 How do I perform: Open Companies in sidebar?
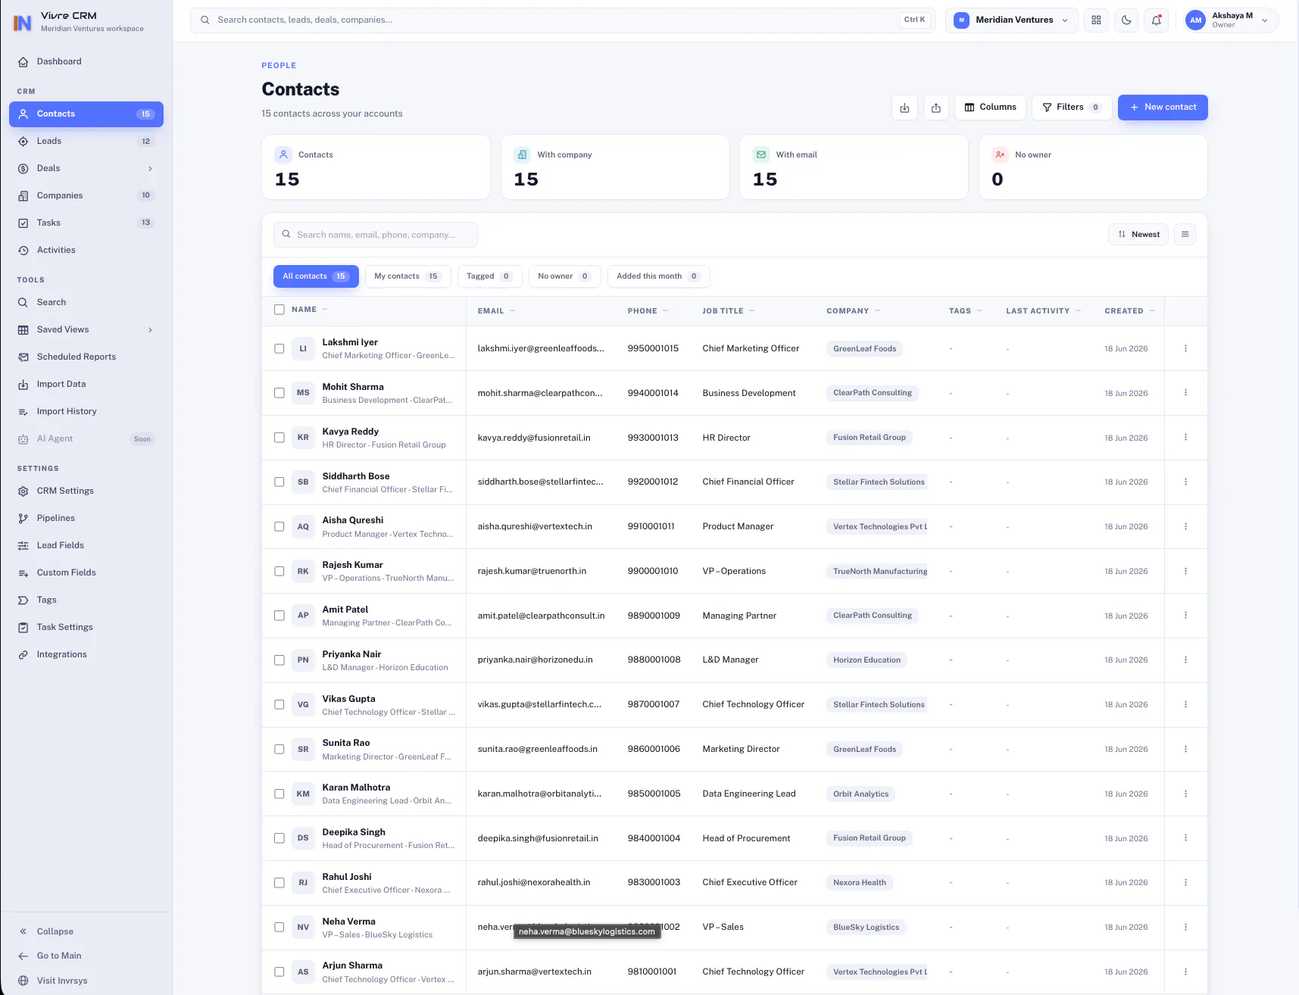(86, 195)
